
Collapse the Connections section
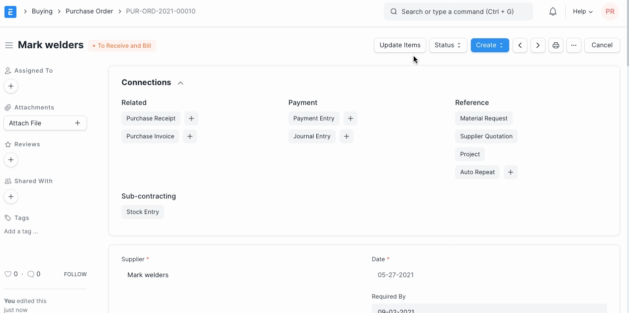pyautogui.click(x=180, y=83)
